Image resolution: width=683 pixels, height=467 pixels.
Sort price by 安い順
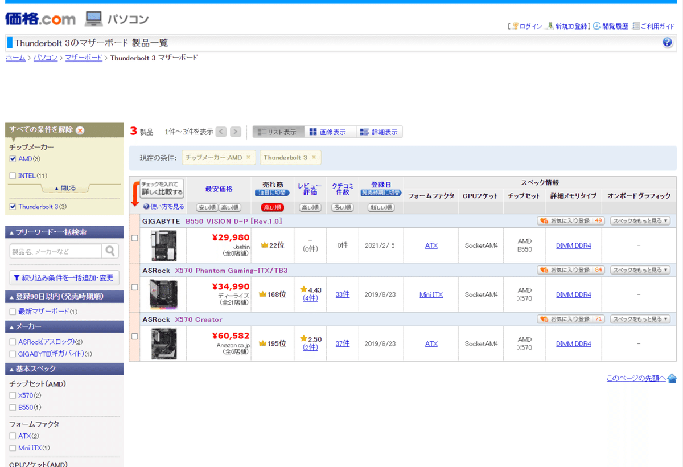pyautogui.click(x=207, y=208)
